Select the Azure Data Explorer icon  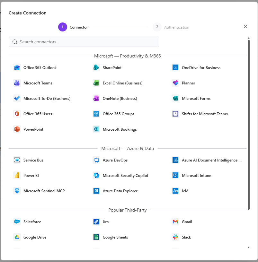pyautogui.click(x=96, y=191)
